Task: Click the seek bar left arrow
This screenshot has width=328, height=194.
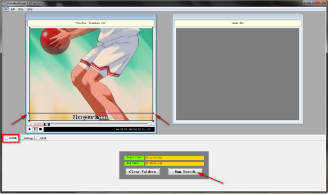Action: click(30, 124)
